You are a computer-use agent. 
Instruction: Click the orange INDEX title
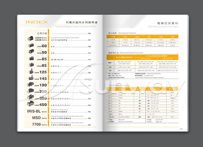pos(37,22)
